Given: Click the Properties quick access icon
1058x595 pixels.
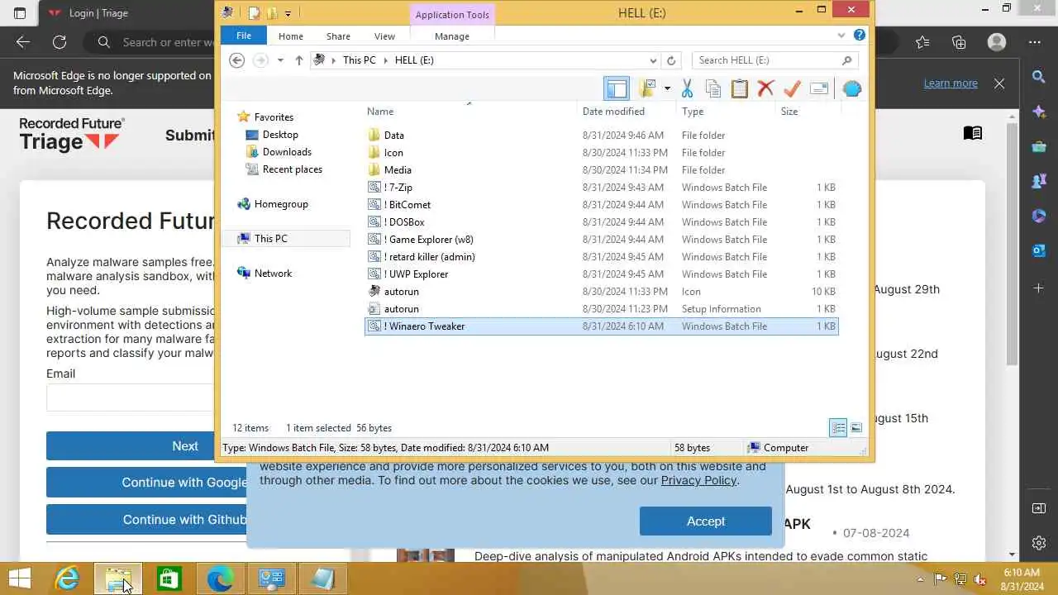Looking at the screenshot, I should click(254, 13).
